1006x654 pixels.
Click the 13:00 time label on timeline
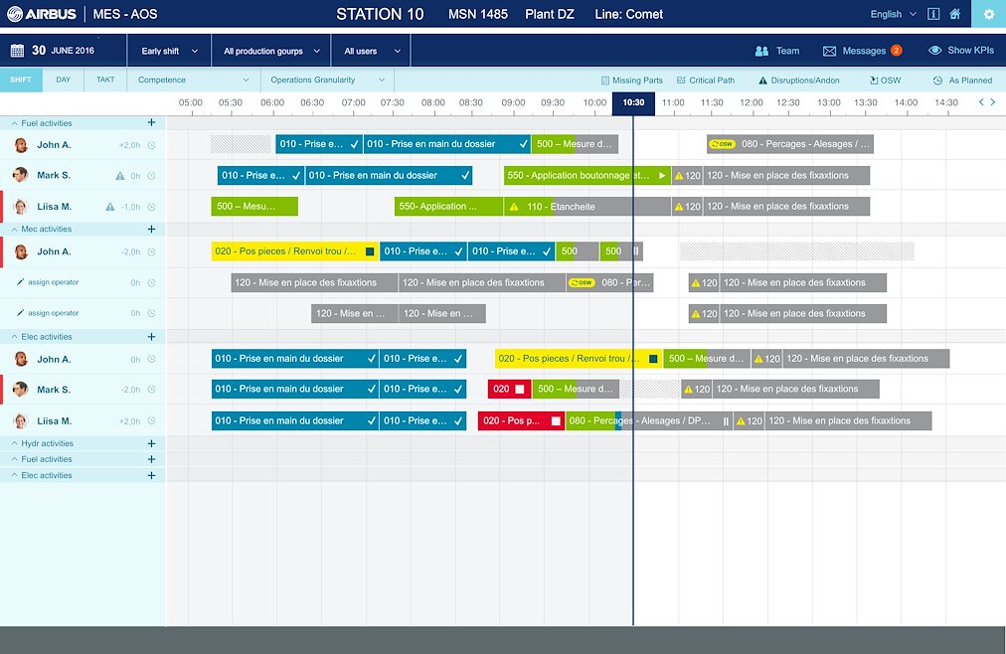[829, 102]
